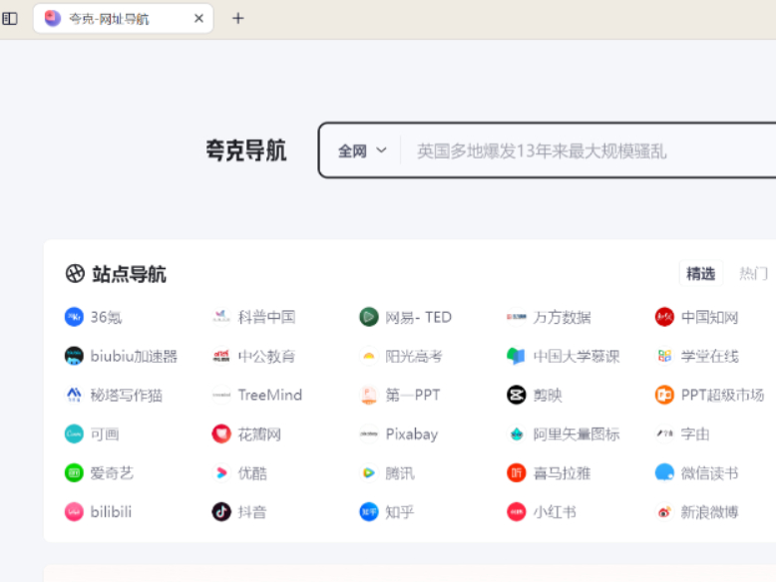Click the 中国大学慕课 icon
Image resolution: width=776 pixels, height=582 pixels.
[x=517, y=356]
